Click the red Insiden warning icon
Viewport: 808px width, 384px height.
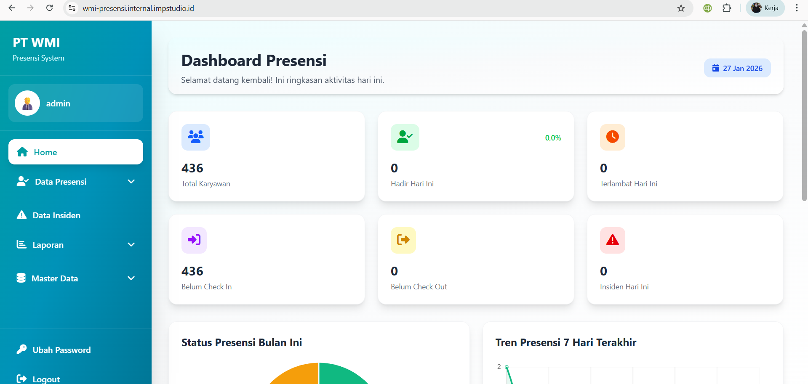coord(612,240)
